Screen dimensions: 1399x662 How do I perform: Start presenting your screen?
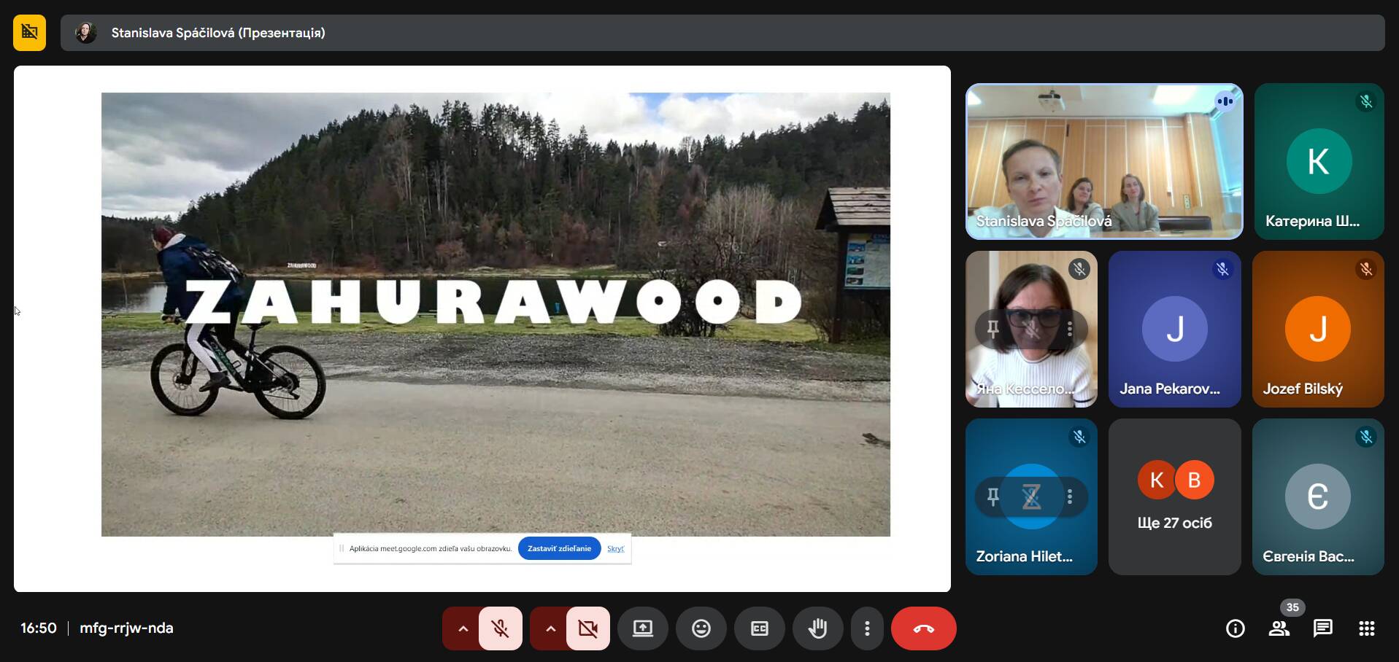[643, 628]
